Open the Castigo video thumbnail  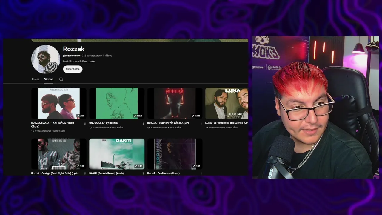59,154
